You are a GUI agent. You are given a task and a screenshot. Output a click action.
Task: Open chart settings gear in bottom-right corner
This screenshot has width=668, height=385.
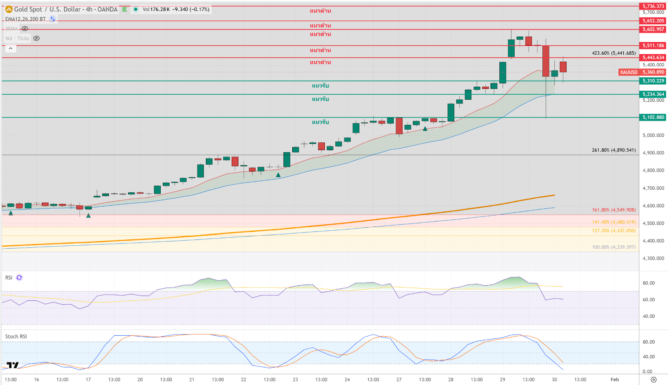[653, 380]
